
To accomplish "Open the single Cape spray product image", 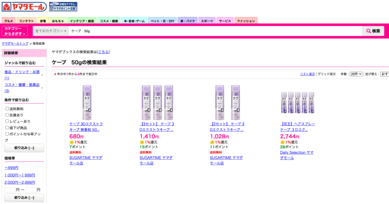I will coord(87,103).
